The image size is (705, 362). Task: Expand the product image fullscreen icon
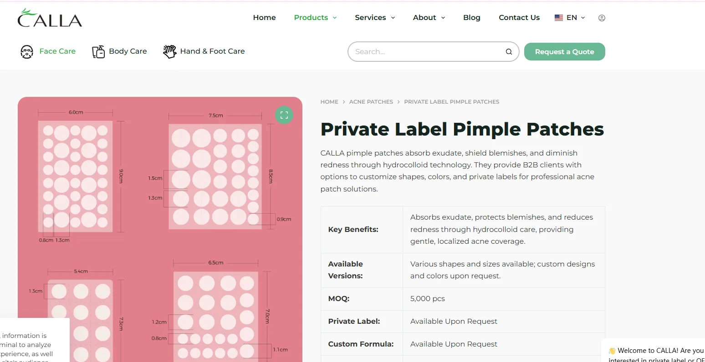(x=284, y=115)
